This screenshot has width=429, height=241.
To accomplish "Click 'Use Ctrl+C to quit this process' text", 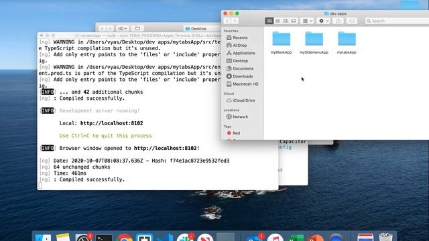I will point(105,136).
